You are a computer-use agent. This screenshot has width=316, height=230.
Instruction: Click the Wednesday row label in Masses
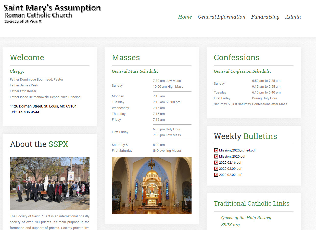click(x=120, y=108)
